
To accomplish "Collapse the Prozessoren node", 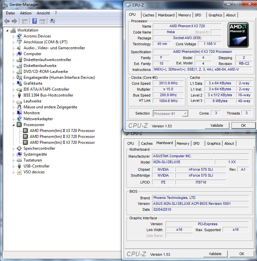I will (13, 125).
